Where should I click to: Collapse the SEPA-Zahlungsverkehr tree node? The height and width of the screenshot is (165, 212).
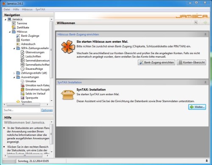coord(14,48)
